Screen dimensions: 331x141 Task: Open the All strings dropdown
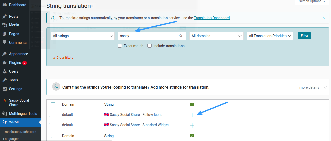(x=83, y=36)
